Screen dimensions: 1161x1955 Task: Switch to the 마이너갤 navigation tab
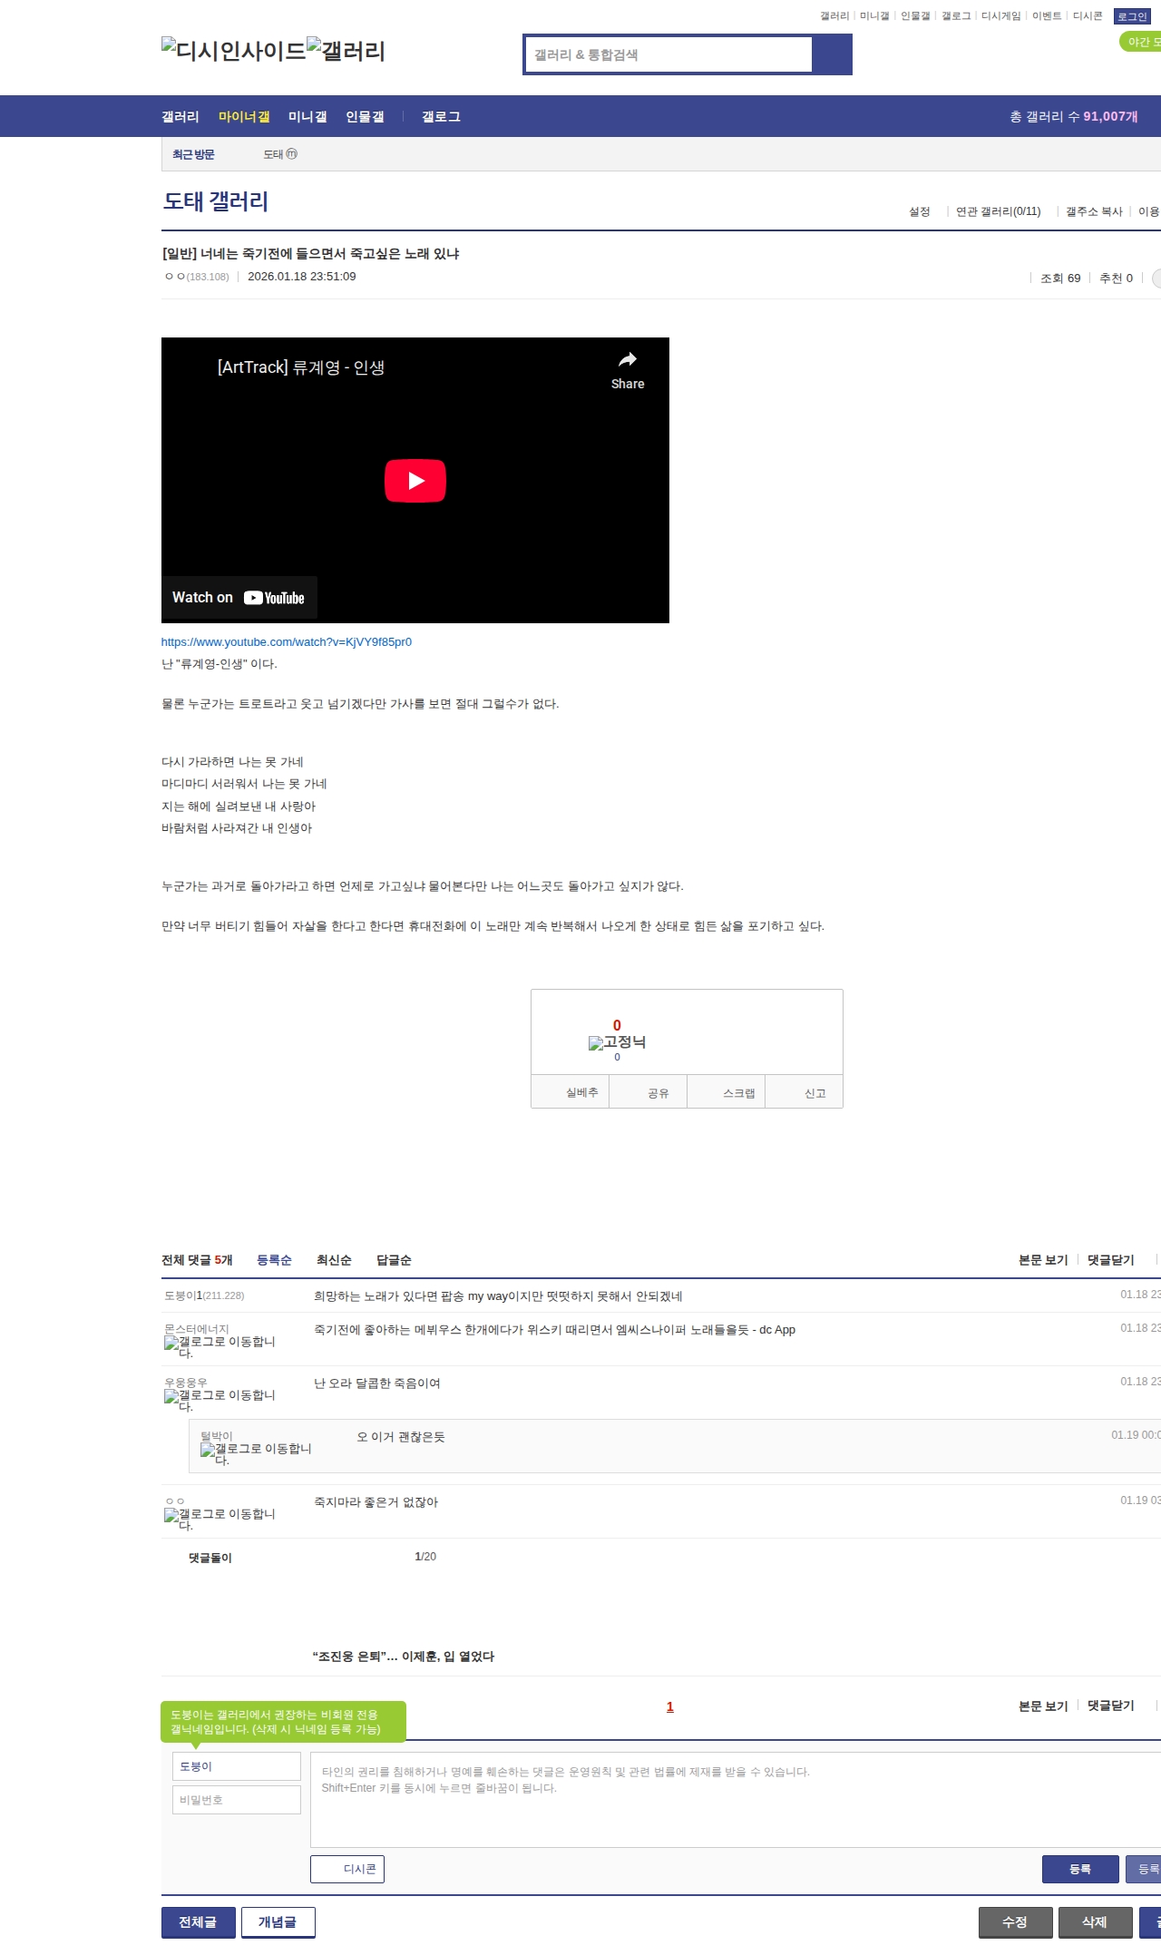click(243, 116)
